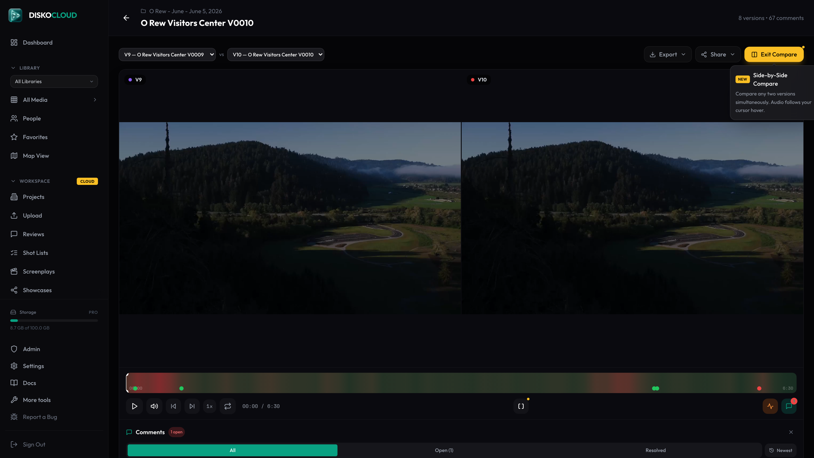Viewport: 814px width, 458px height.
Task: Click the red comment marker on timeline
Action: (759, 388)
